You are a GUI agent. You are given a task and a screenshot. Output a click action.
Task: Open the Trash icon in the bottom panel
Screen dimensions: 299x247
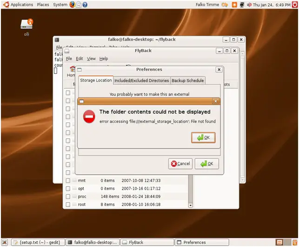tap(295, 242)
